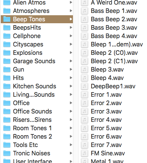Screen dimensions: 147x163
Task: Select the file Error 7.wav
Action: point(106,145)
